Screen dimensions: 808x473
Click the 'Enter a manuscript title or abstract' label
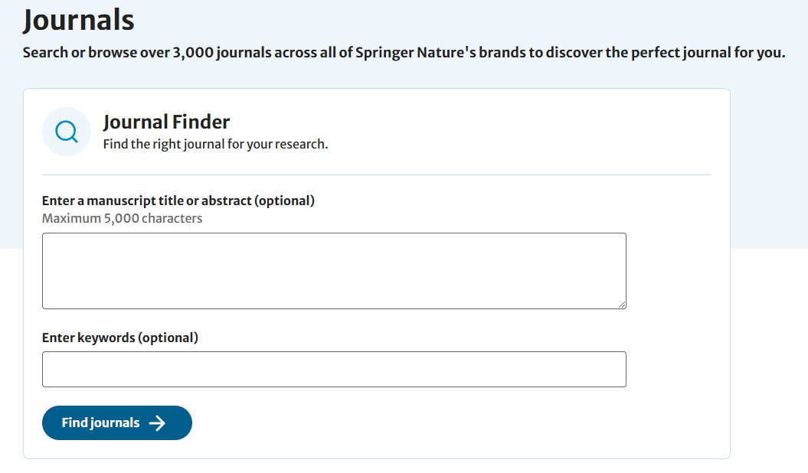(x=178, y=201)
